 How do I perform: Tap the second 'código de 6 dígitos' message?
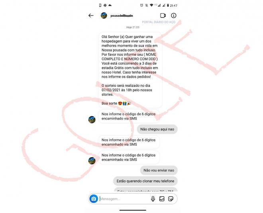[129, 142]
